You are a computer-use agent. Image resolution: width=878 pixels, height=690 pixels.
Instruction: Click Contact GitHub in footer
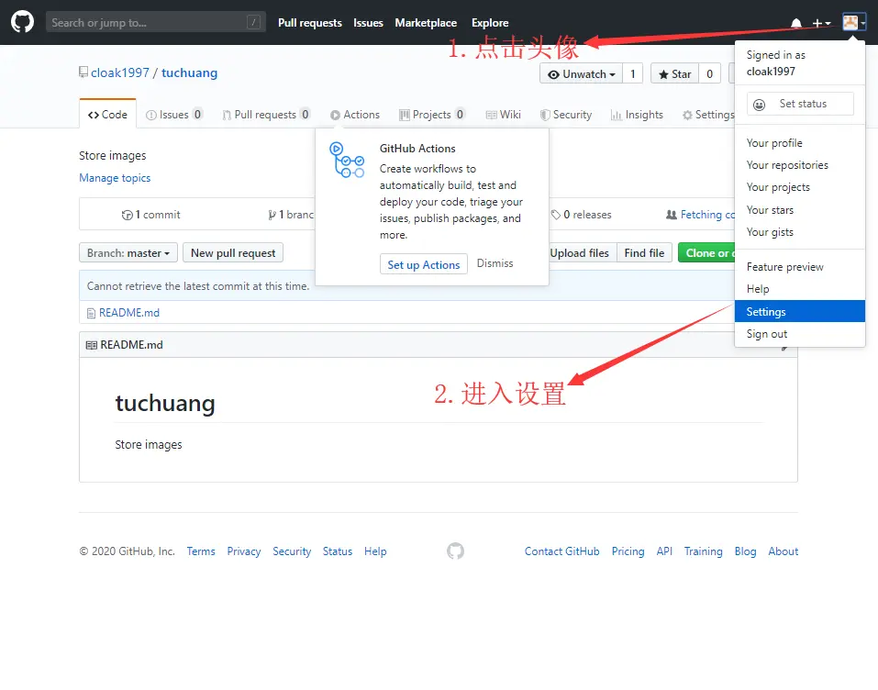(x=561, y=551)
